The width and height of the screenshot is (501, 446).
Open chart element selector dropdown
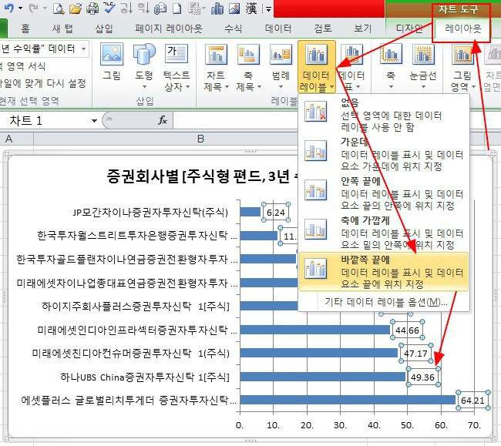click(83, 49)
